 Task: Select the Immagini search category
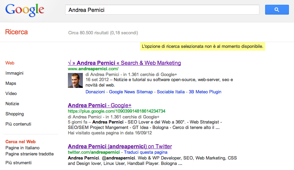click(x=14, y=73)
